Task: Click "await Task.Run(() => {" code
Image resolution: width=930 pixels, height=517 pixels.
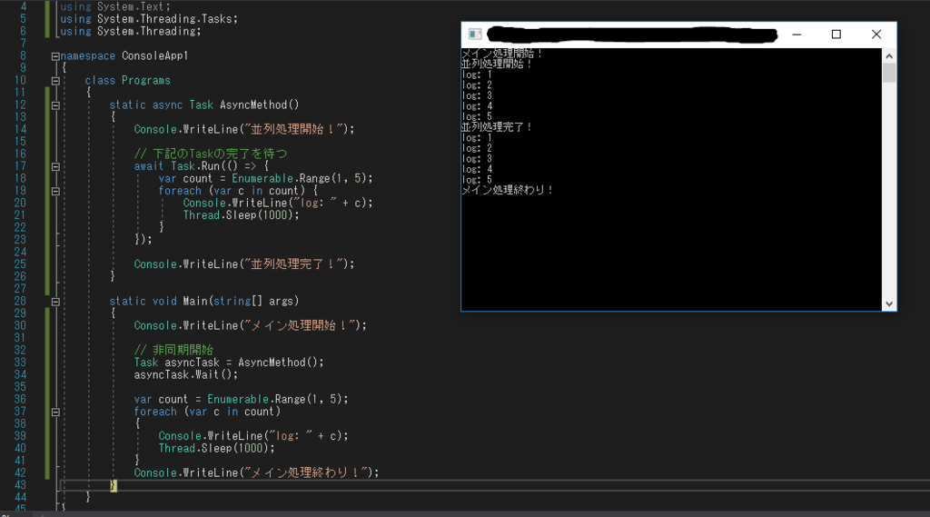Action: 201,166
